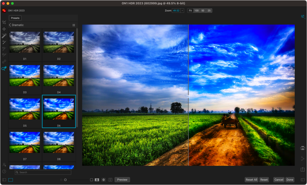Select the Masking Brush tool
This screenshot has width=307, height=185.
tap(4, 42)
